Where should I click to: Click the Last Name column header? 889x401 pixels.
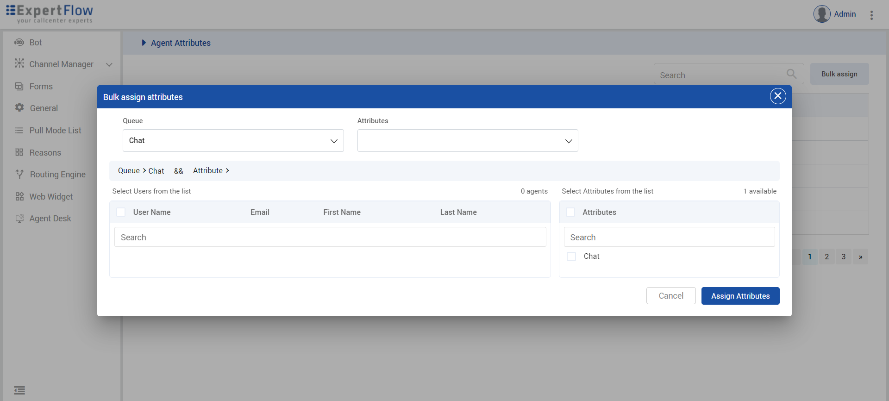click(458, 212)
